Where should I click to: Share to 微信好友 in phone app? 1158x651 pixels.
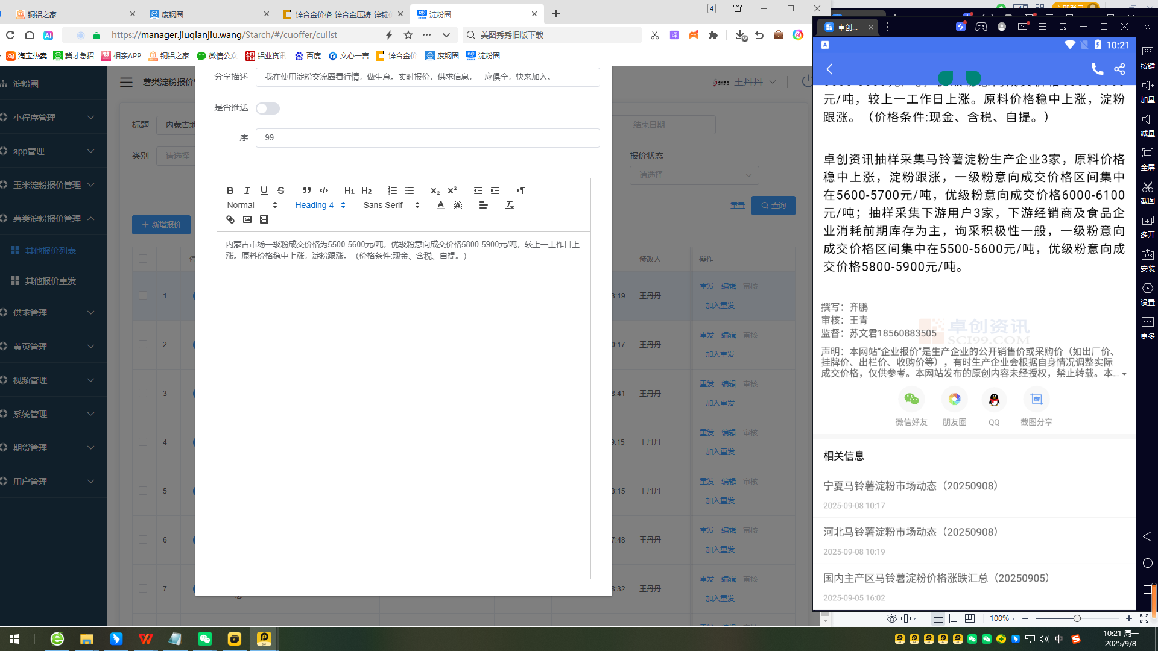[911, 400]
